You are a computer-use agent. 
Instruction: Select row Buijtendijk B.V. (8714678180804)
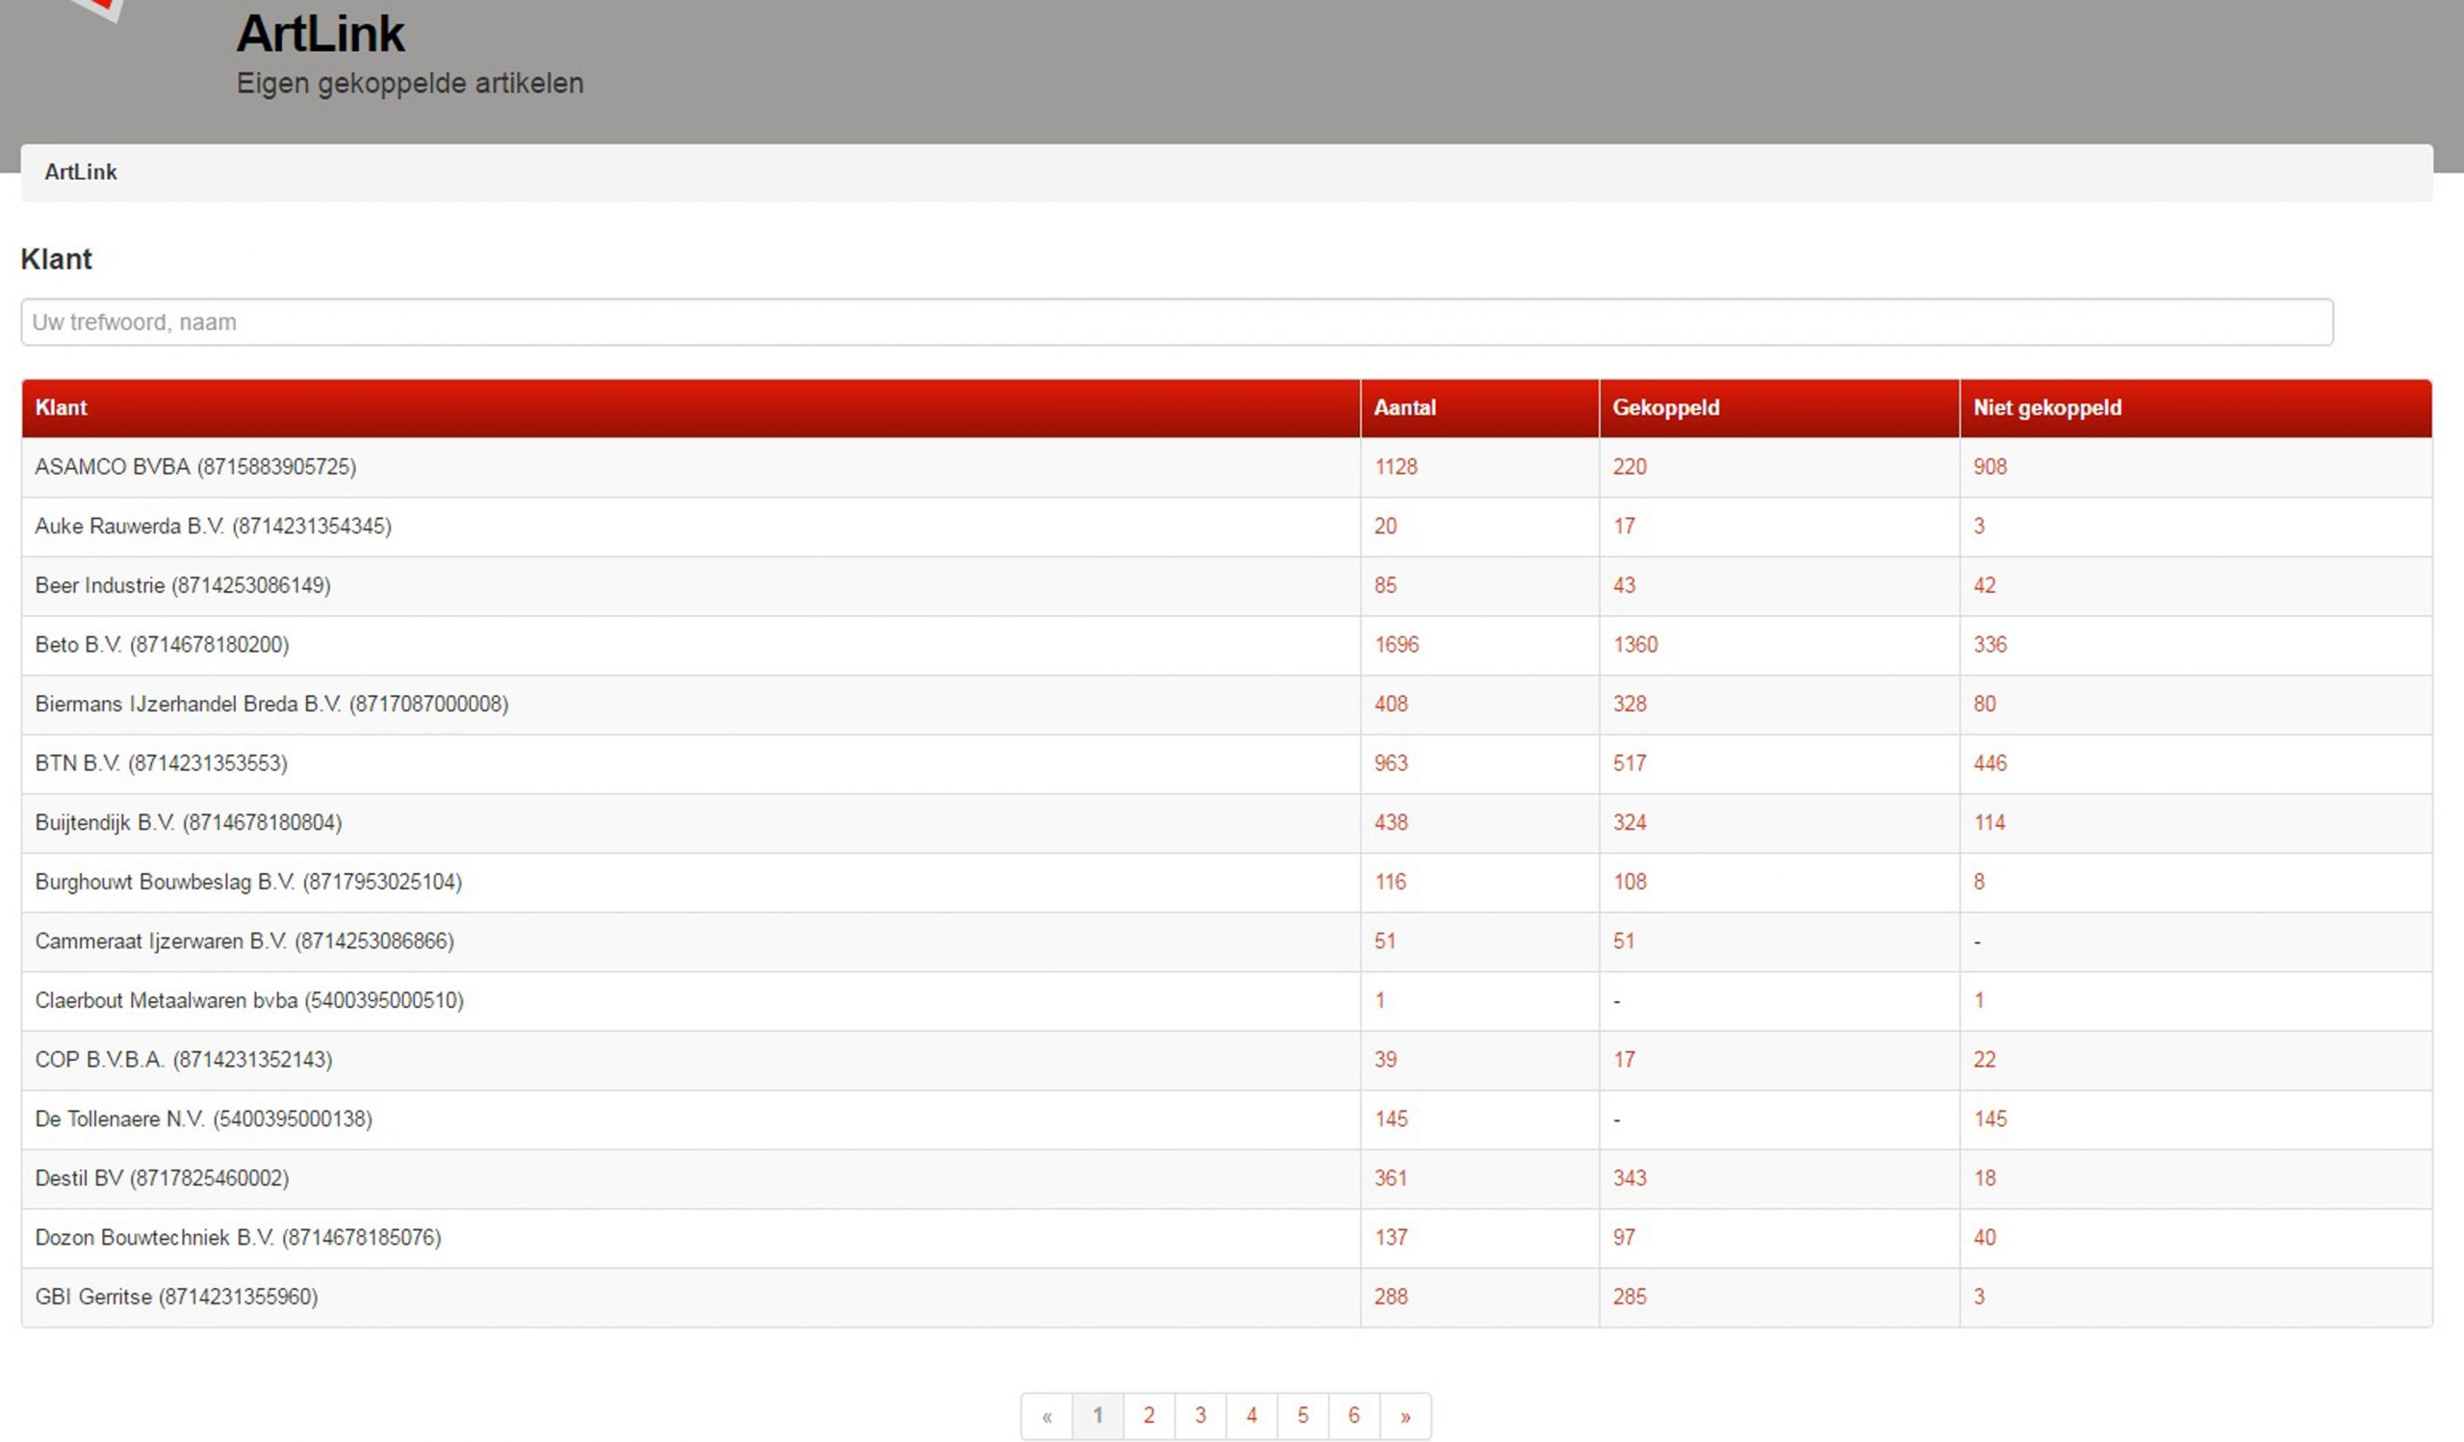[x=1226, y=823]
